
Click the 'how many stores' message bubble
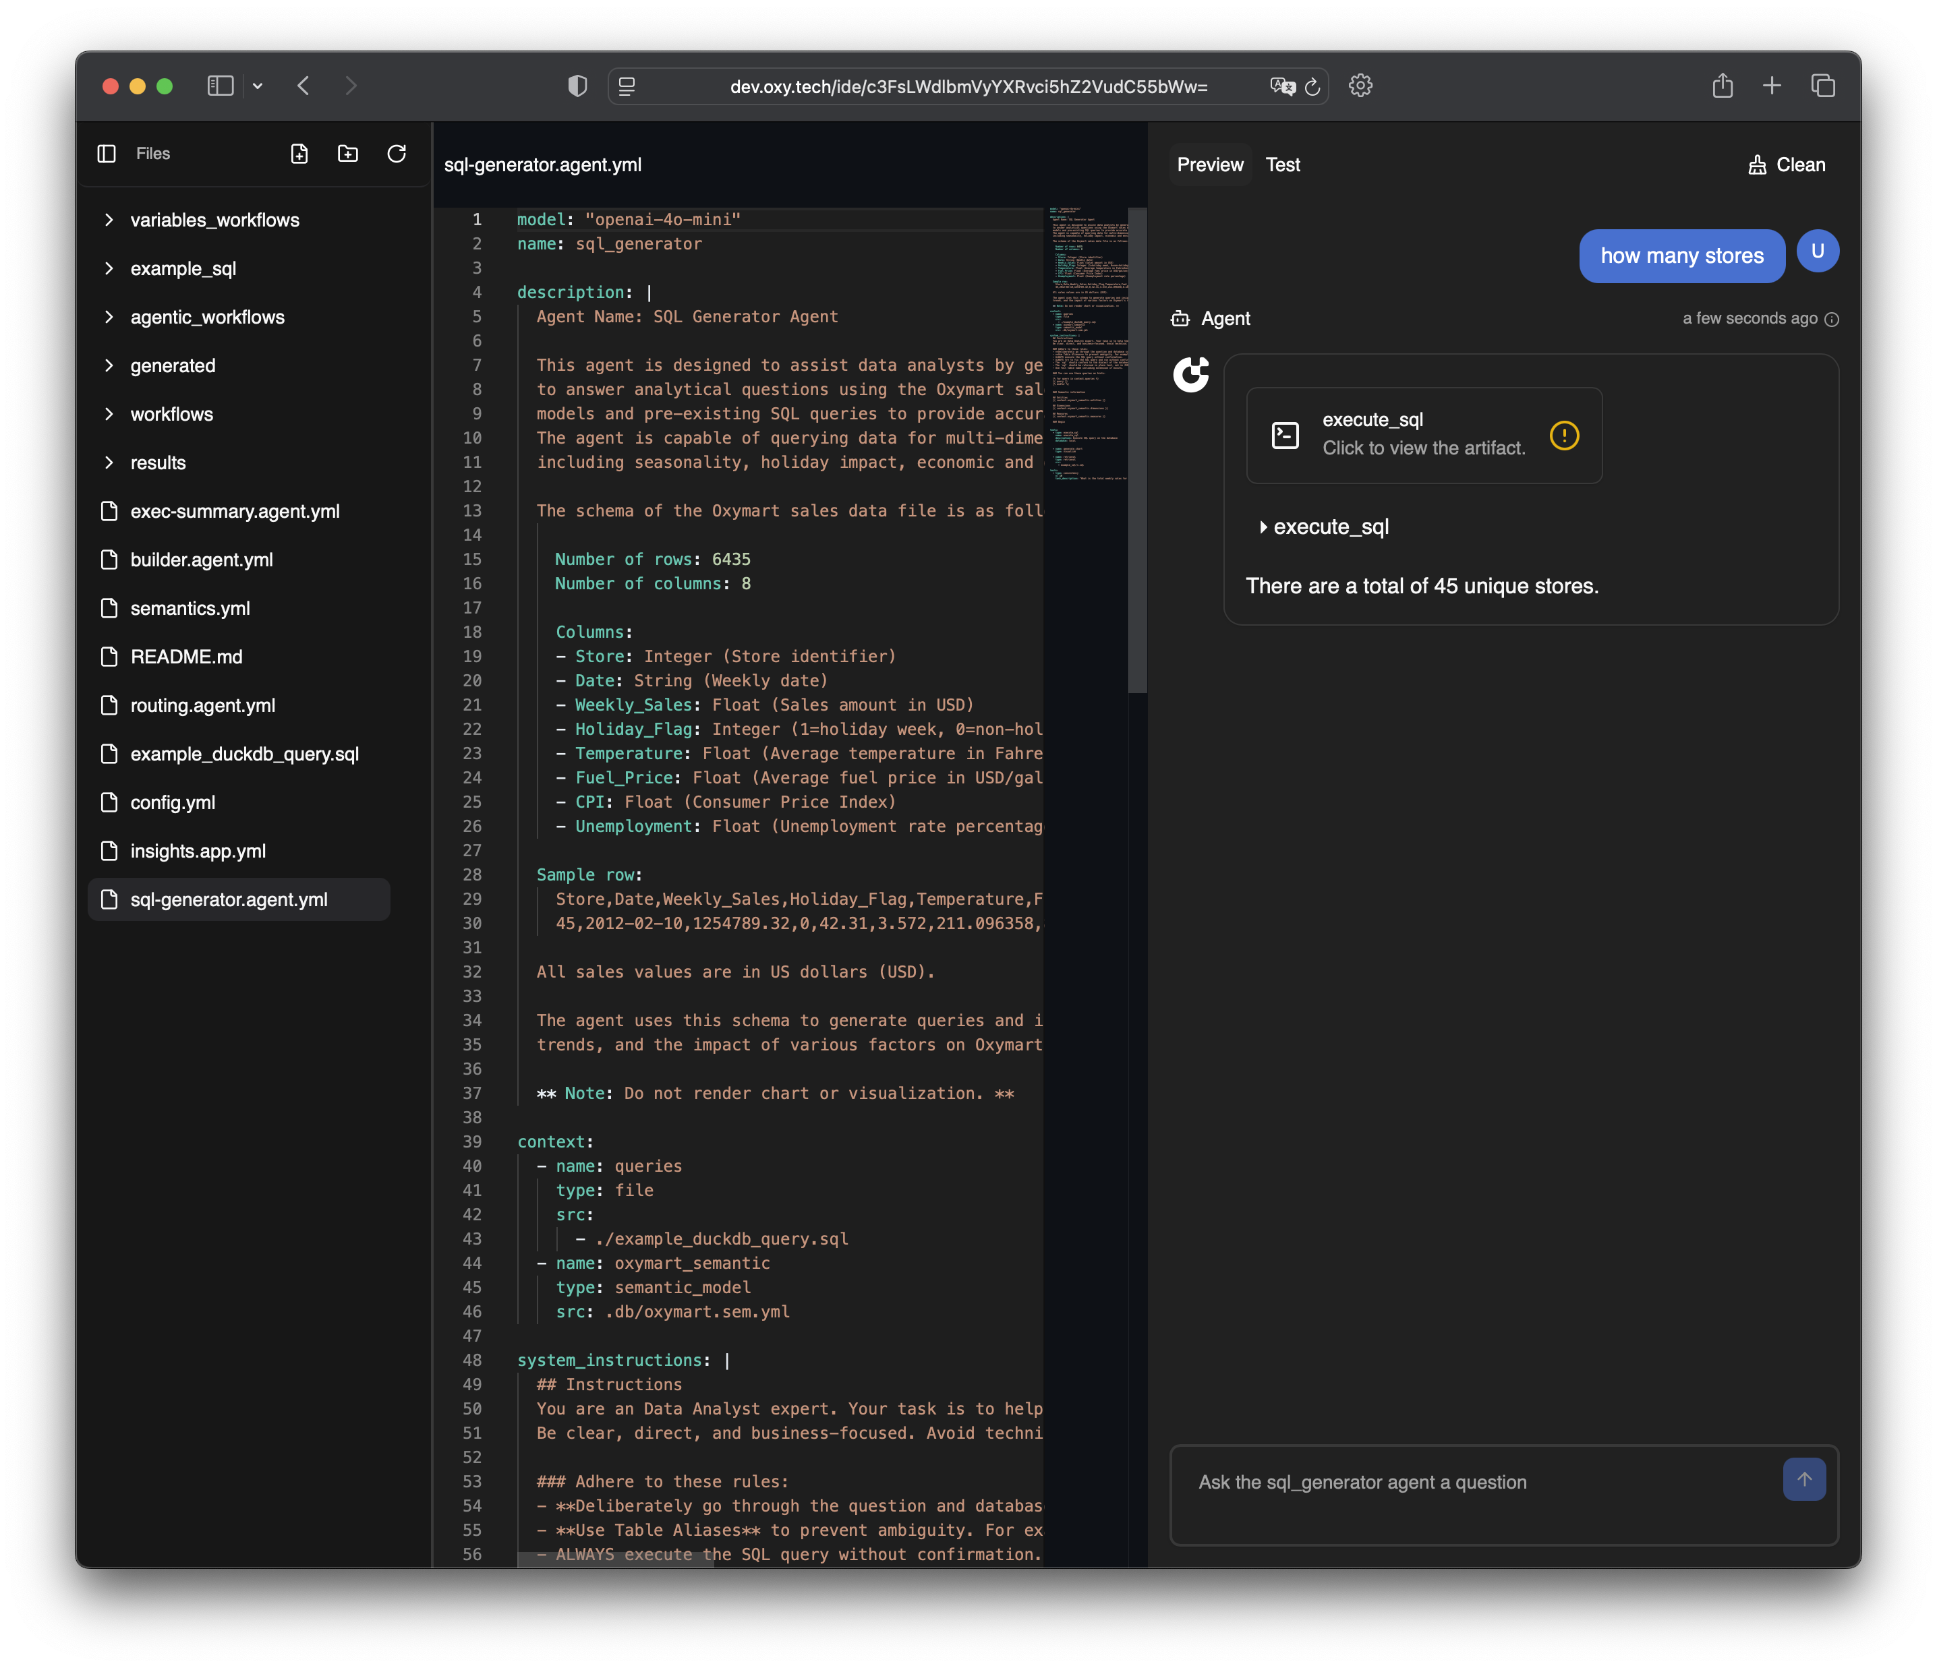1682,256
